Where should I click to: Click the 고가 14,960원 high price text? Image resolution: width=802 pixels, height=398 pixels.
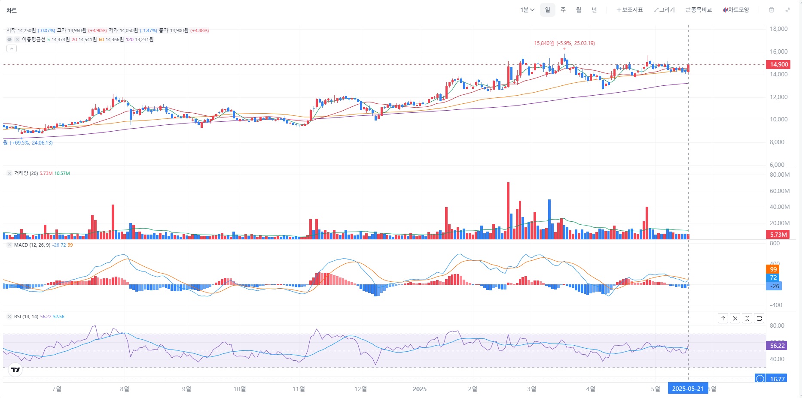pos(72,30)
